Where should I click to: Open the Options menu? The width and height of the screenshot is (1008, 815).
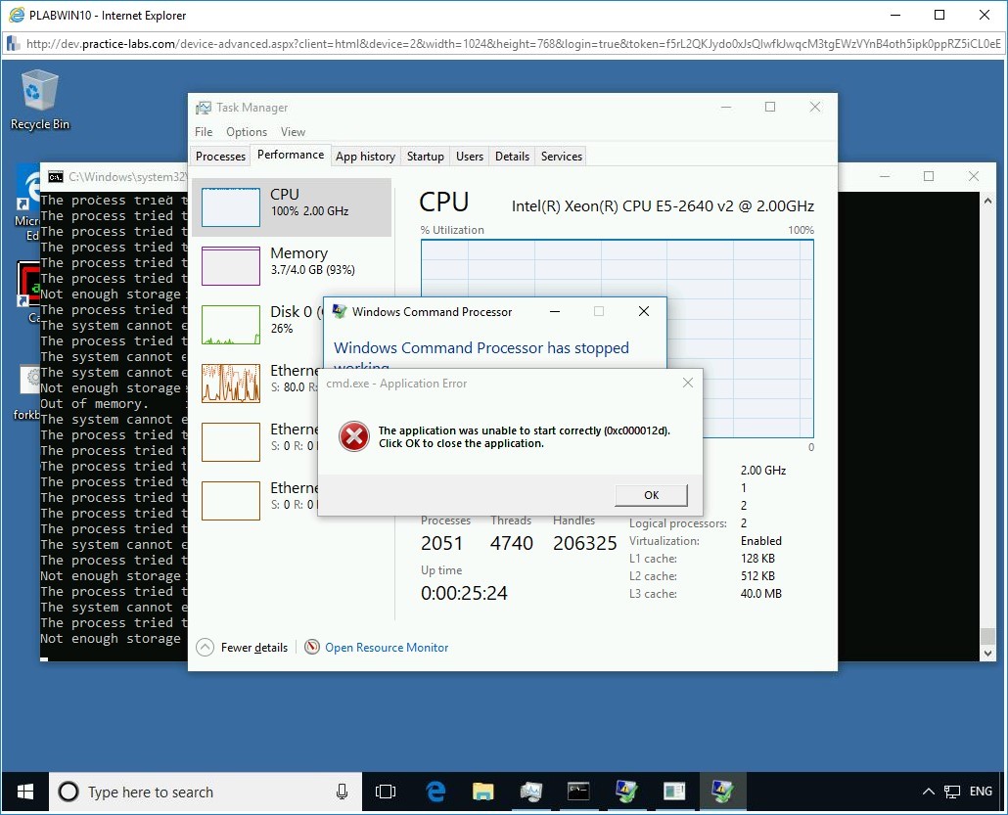point(246,131)
